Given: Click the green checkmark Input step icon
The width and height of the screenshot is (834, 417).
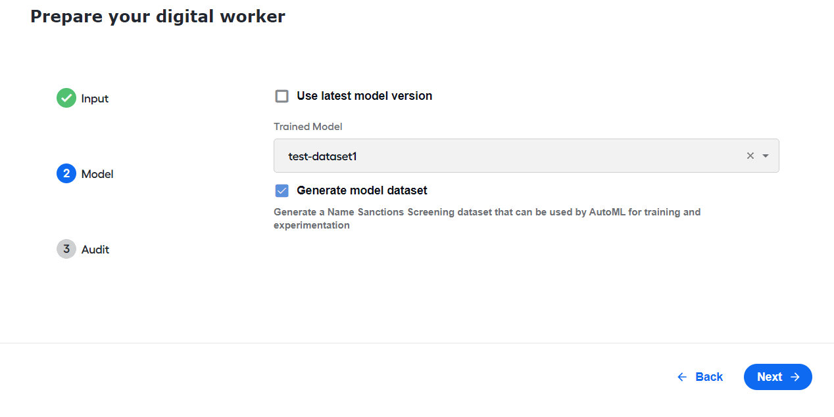Looking at the screenshot, I should pos(66,99).
